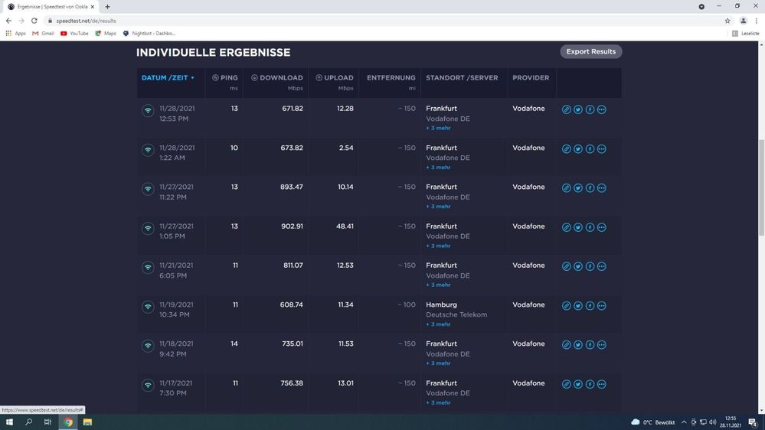This screenshot has width=765, height=430.
Task: Bookmark this page with the star icon
Action: 727,21
